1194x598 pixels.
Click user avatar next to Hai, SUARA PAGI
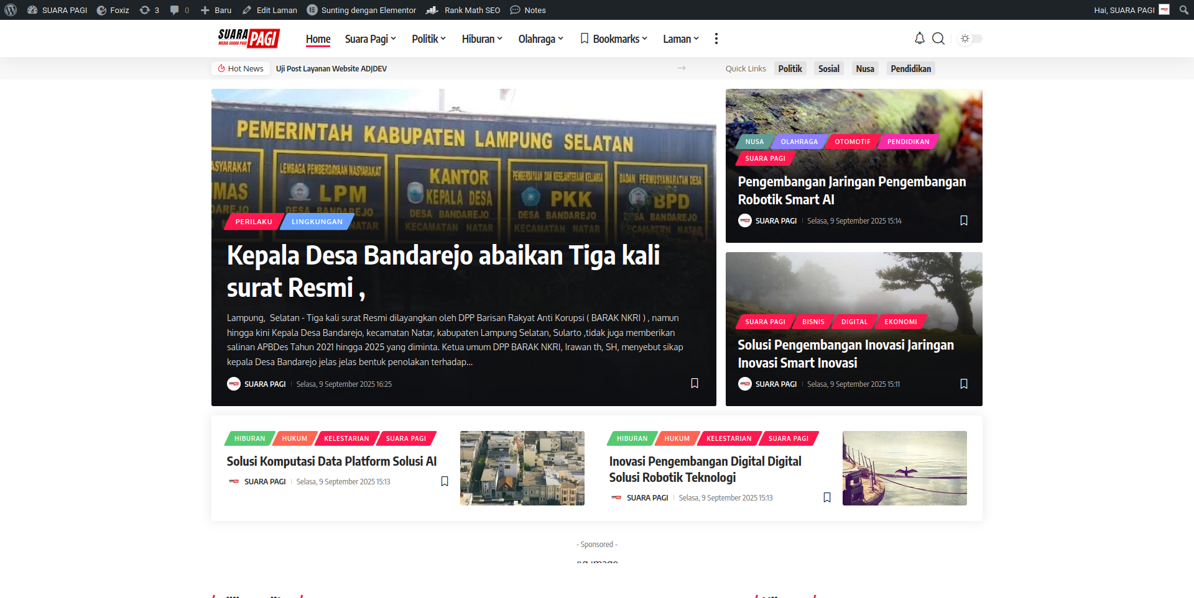[x=1164, y=10]
